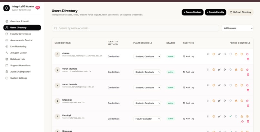
Task: Click the Create Faculty button
Action: 215,12
